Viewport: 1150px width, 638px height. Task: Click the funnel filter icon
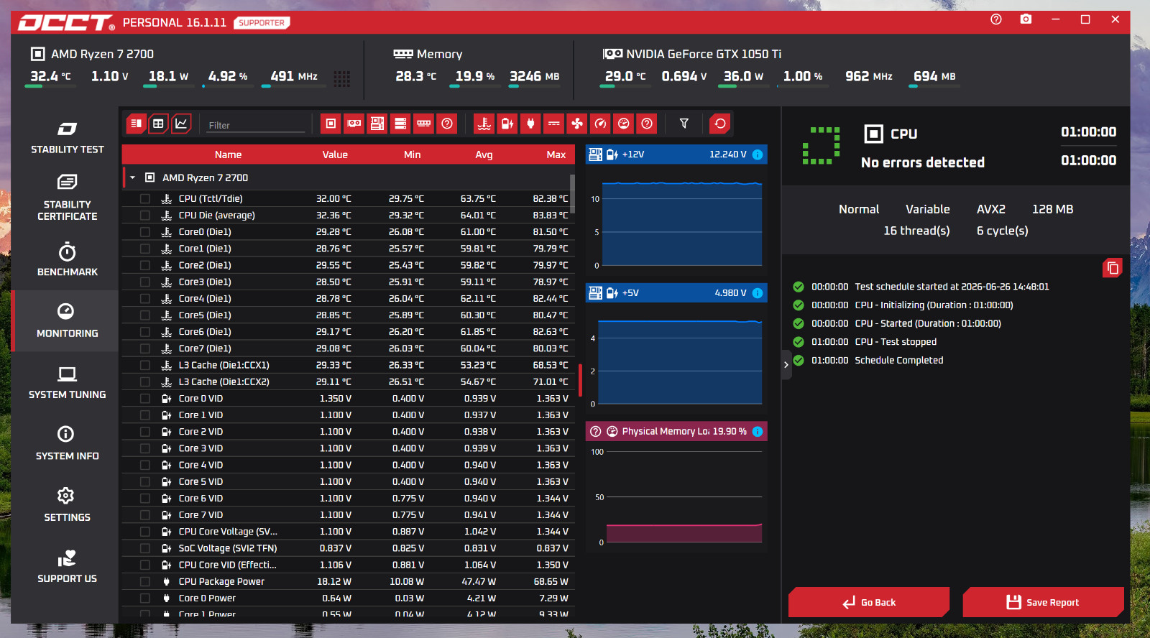click(684, 124)
